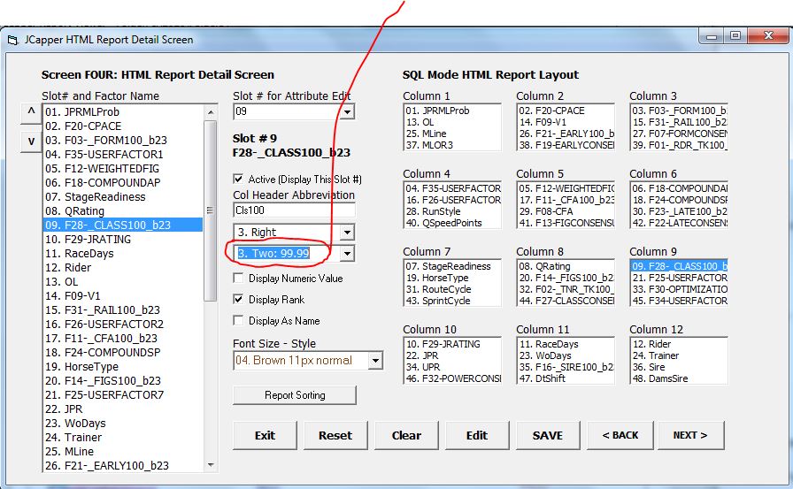The height and width of the screenshot is (489, 793).
Task: Select 09. F28-_CLASS100_b23 in slot list
Action: click(x=123, y=225)
